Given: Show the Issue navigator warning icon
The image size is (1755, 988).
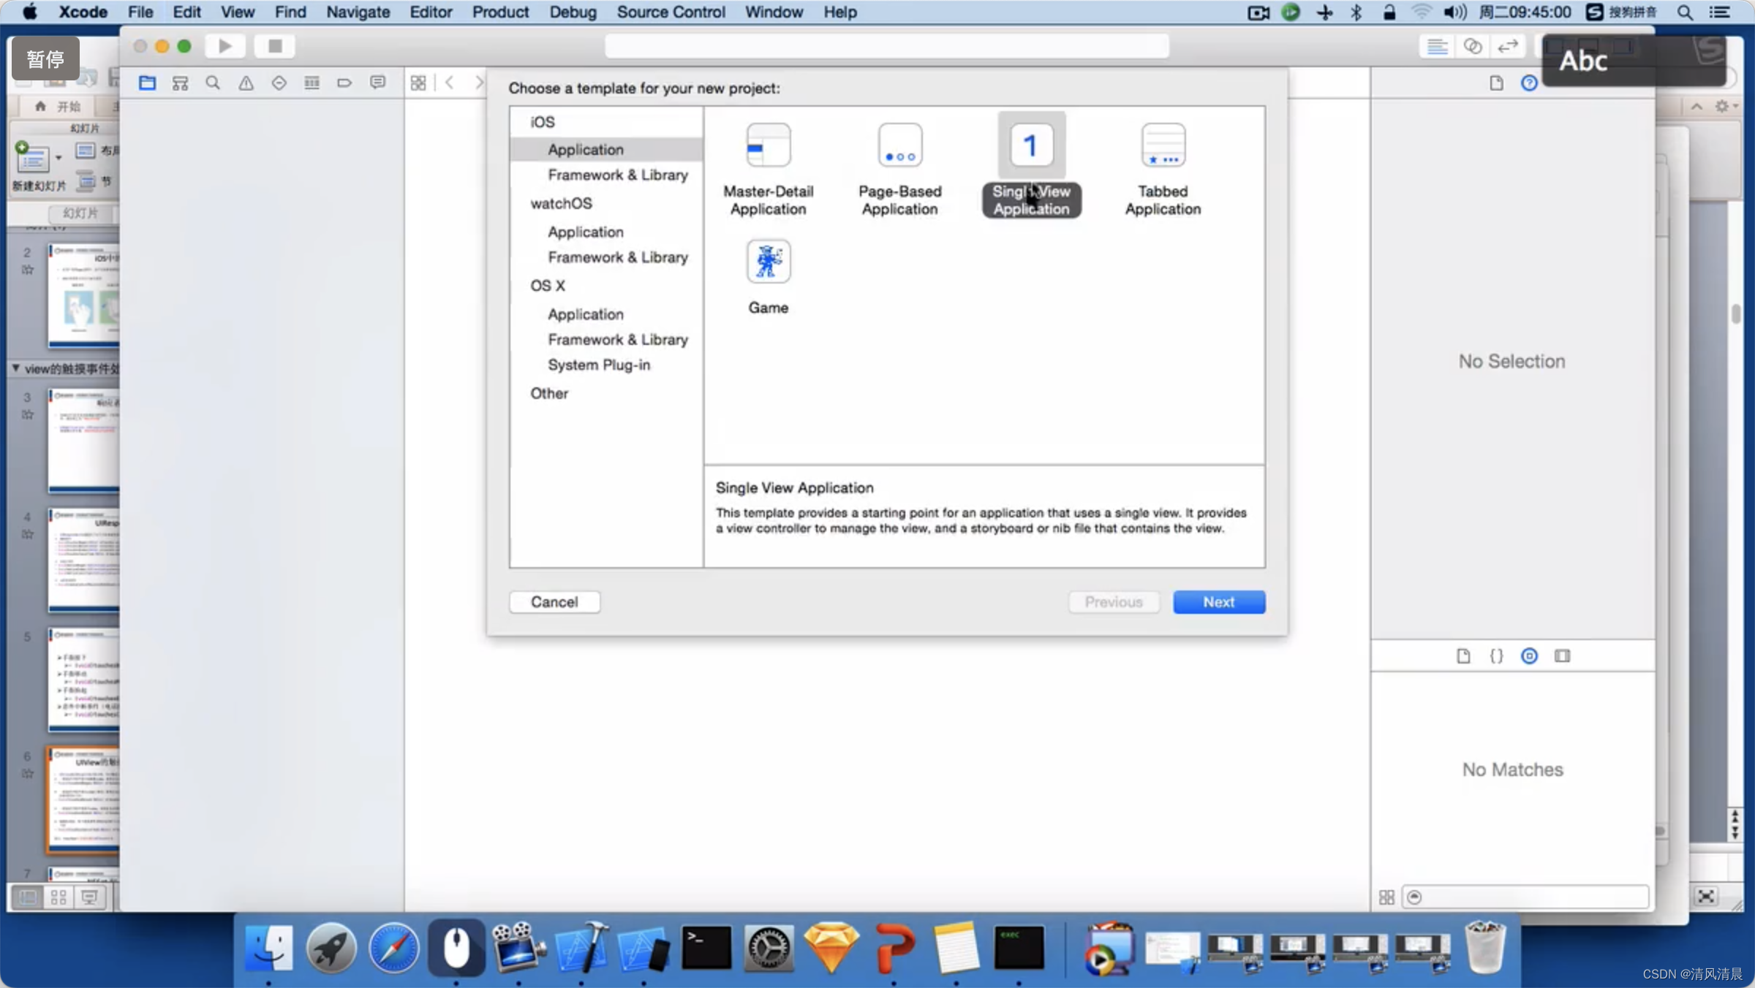Looking at the screenshot, I should coord(246,83).
